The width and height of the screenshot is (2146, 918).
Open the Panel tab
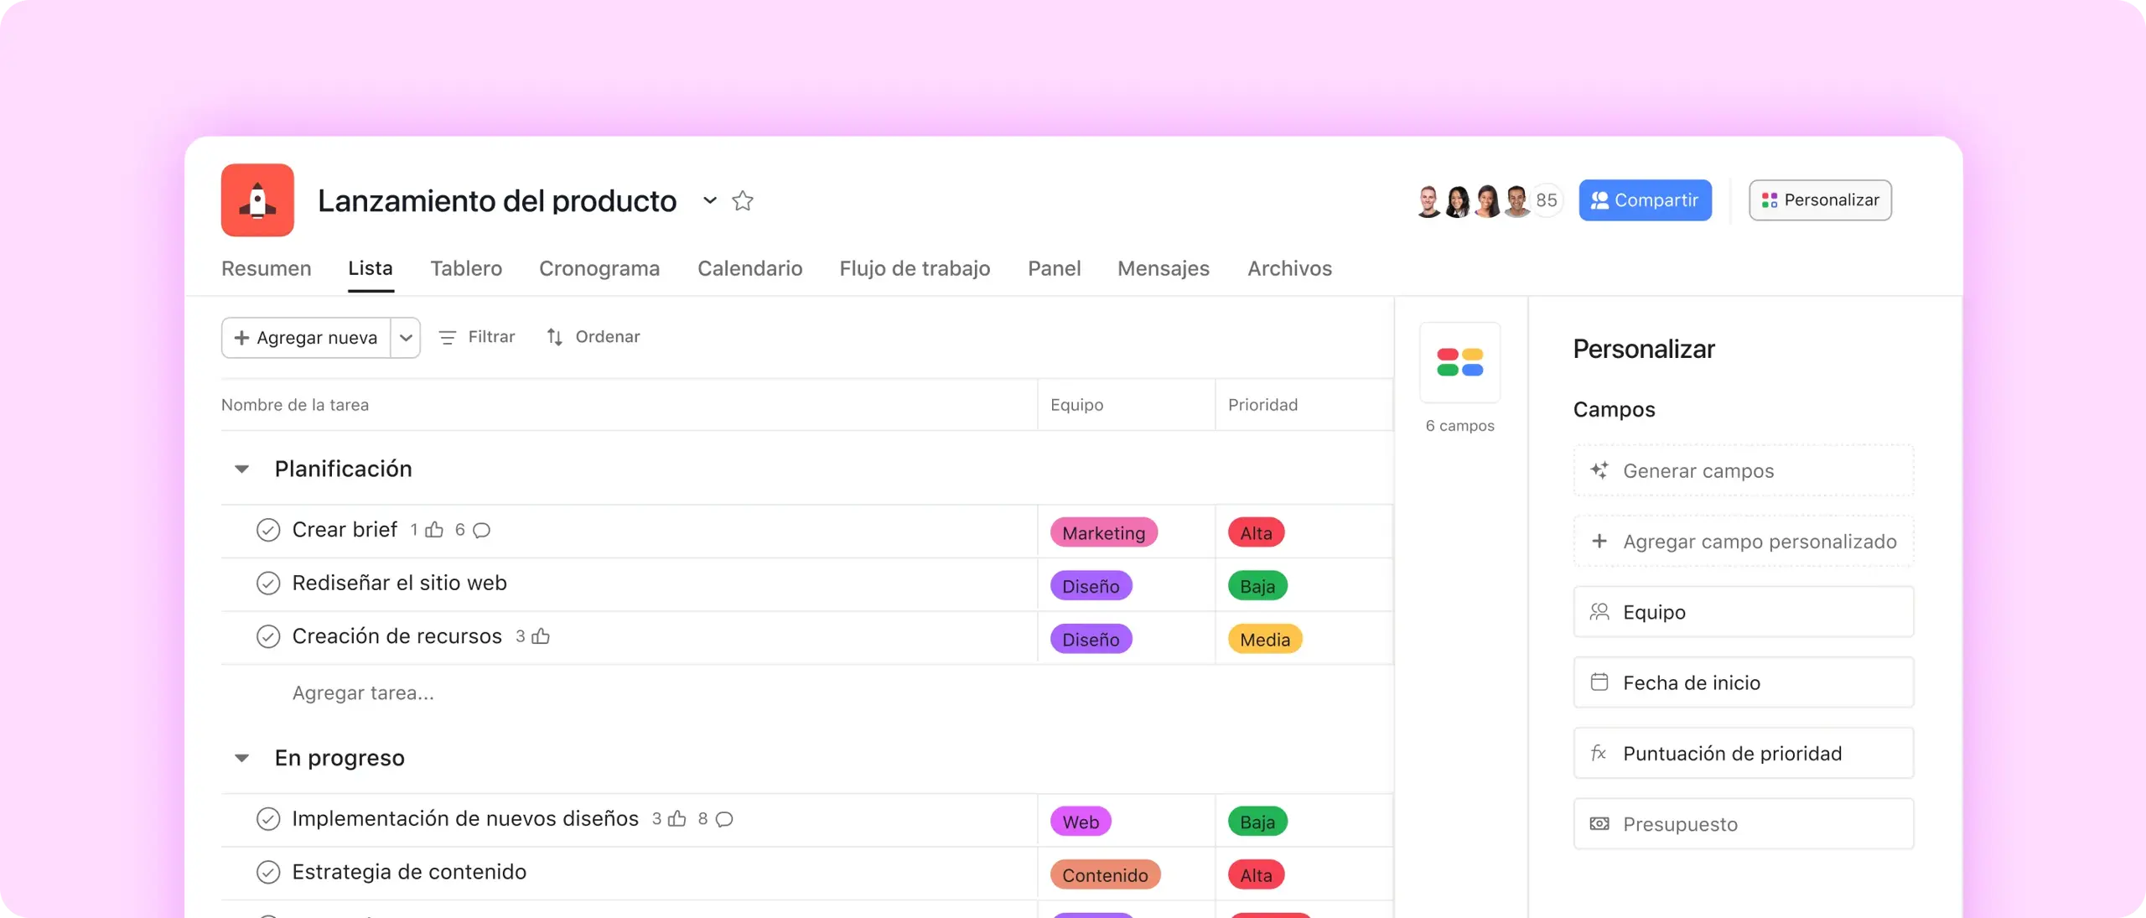tap(1054, 268)
